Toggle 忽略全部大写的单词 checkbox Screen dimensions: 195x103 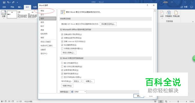(62, 34)
